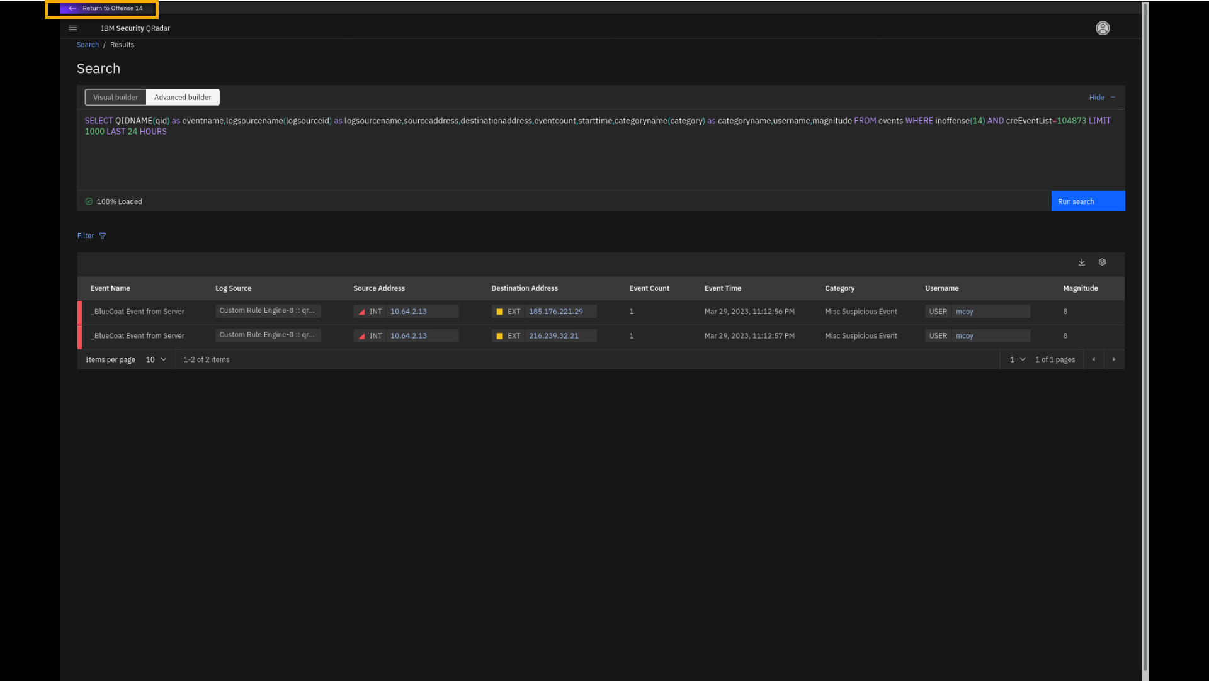Switch to Visual builder mode
The width and height of the screenshot is (1209, 681).
(x=115, y=98)
